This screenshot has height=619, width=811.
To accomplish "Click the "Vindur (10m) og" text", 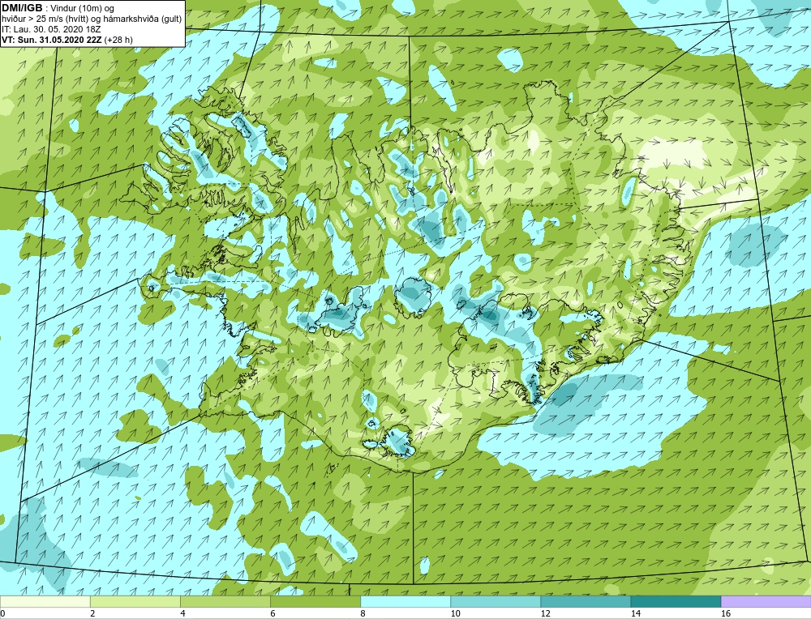I will tap(84, 9).
